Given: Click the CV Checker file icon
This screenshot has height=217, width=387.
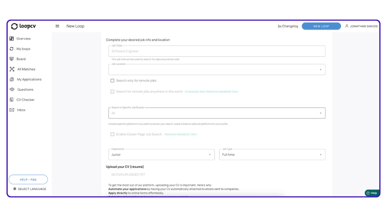Looking at the screenshot, I should tap(12, 100).
